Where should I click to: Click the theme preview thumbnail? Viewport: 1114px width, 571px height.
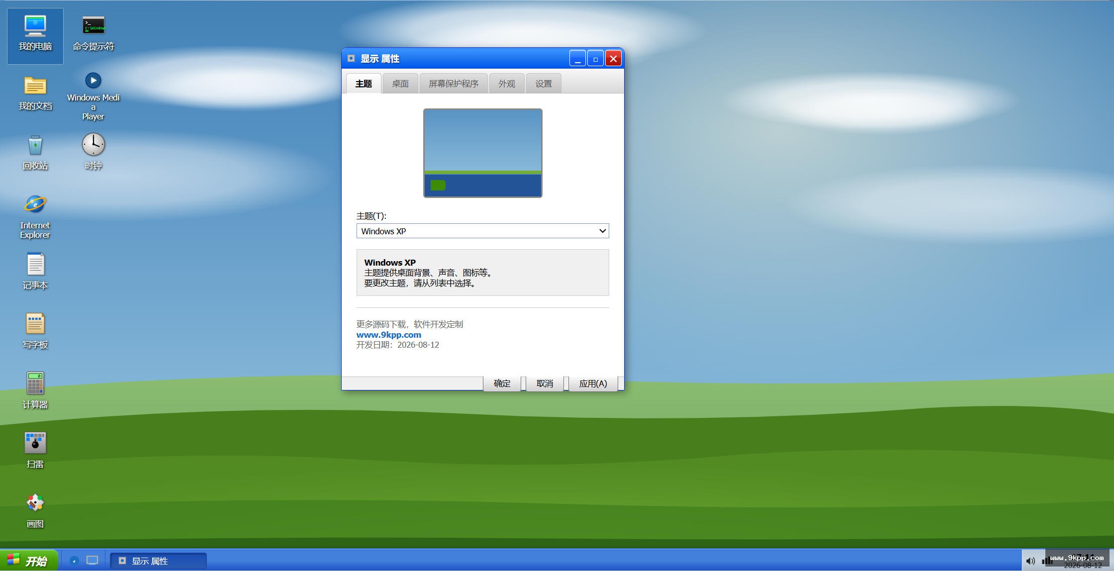pos(483,153)
